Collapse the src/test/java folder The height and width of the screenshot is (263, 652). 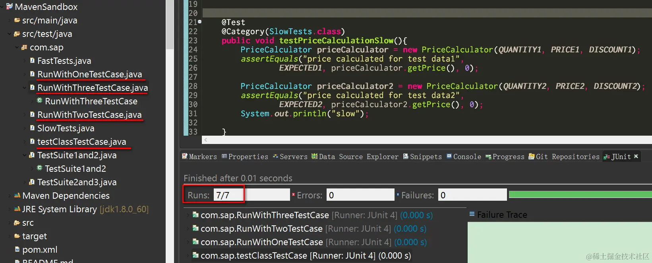[10, 34]
